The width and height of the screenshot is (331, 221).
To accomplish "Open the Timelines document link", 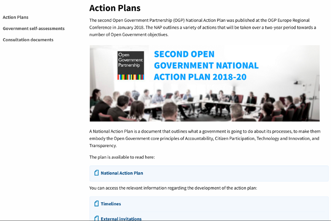I will tap(111, 204).
